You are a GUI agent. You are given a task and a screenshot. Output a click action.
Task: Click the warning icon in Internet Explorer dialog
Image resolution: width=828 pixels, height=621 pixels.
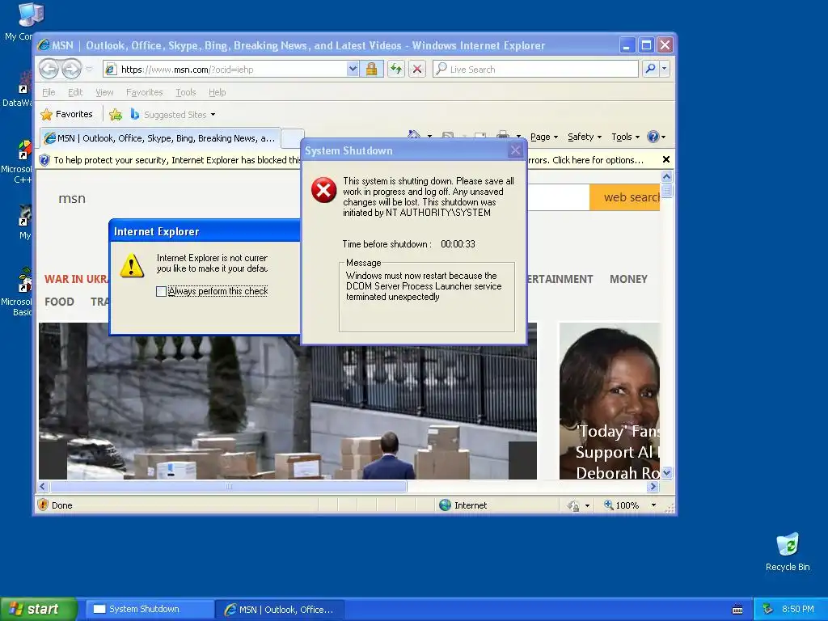tap(132, 265)
